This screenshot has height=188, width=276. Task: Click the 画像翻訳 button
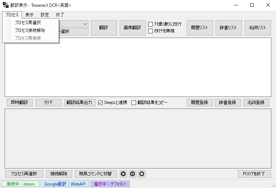pos(132,28)
